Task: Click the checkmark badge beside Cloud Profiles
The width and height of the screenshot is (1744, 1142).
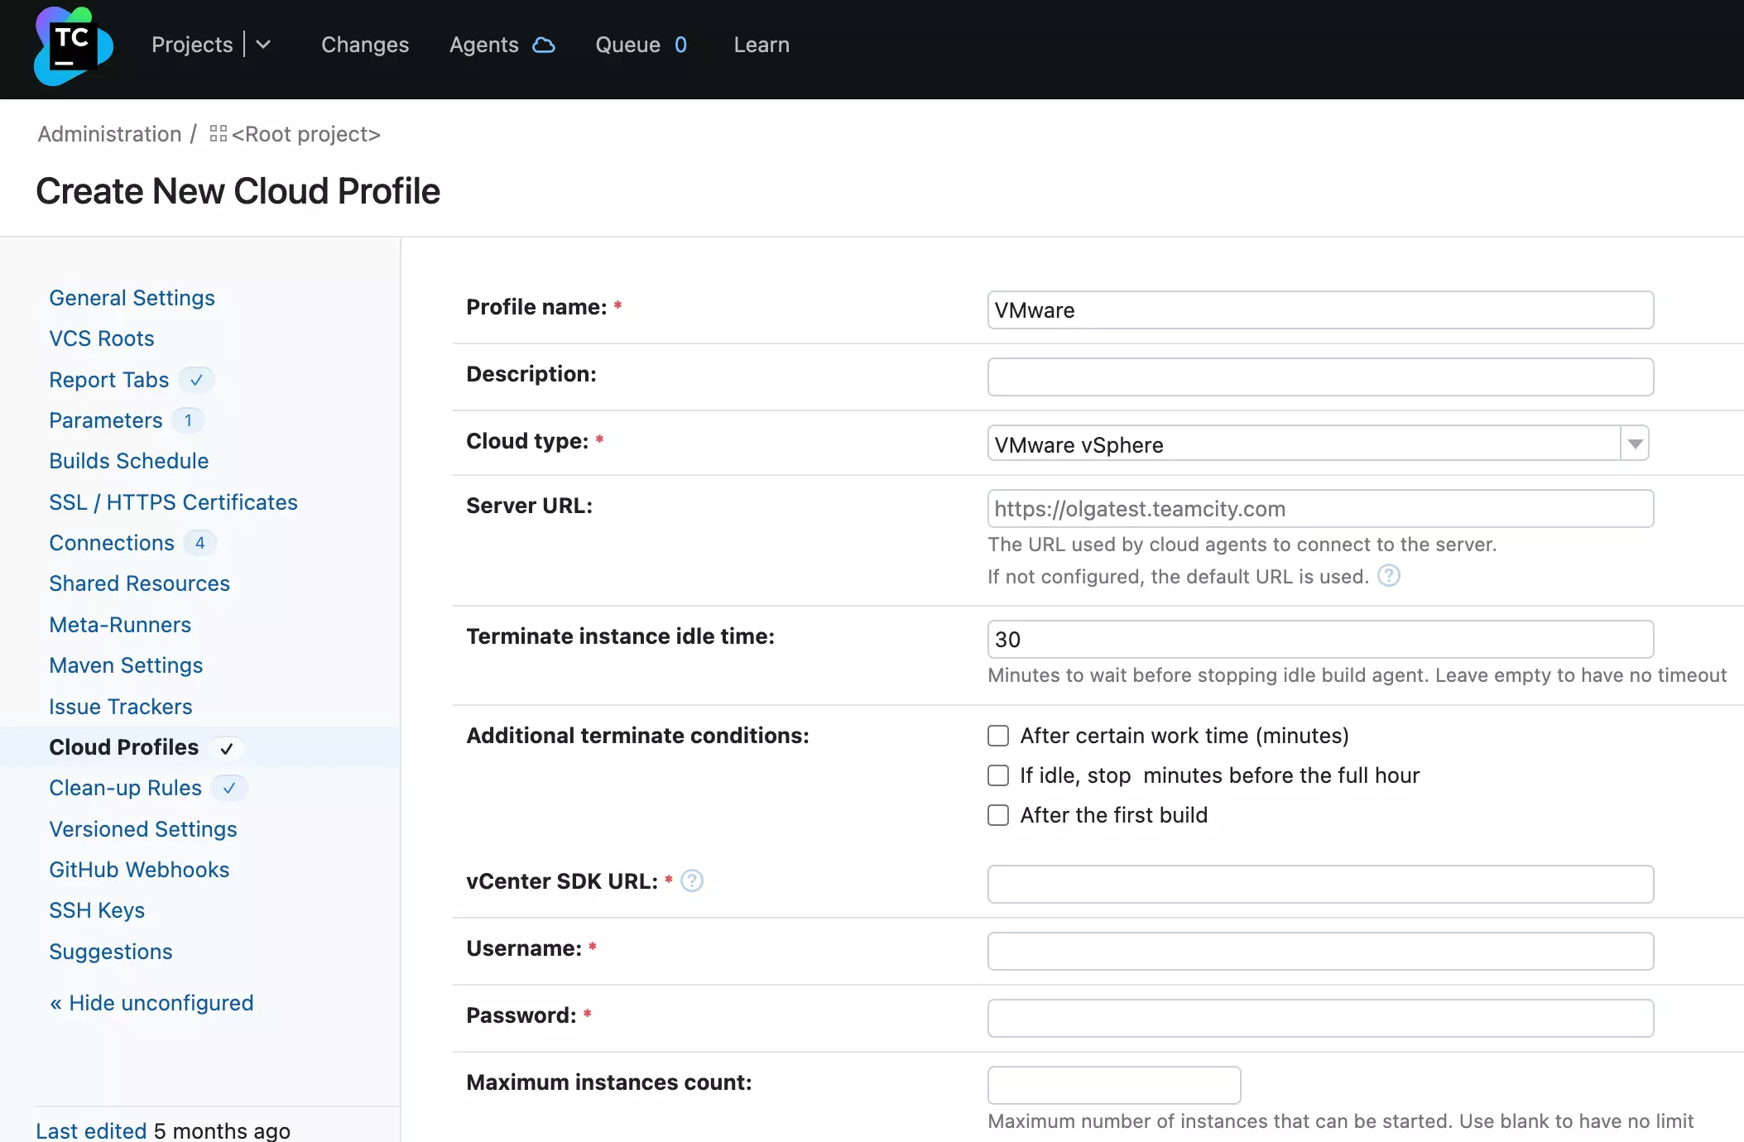Action: click(227, 747)
